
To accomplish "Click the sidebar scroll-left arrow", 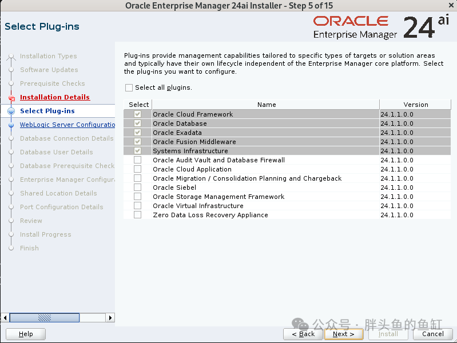I will pos(5,317).
